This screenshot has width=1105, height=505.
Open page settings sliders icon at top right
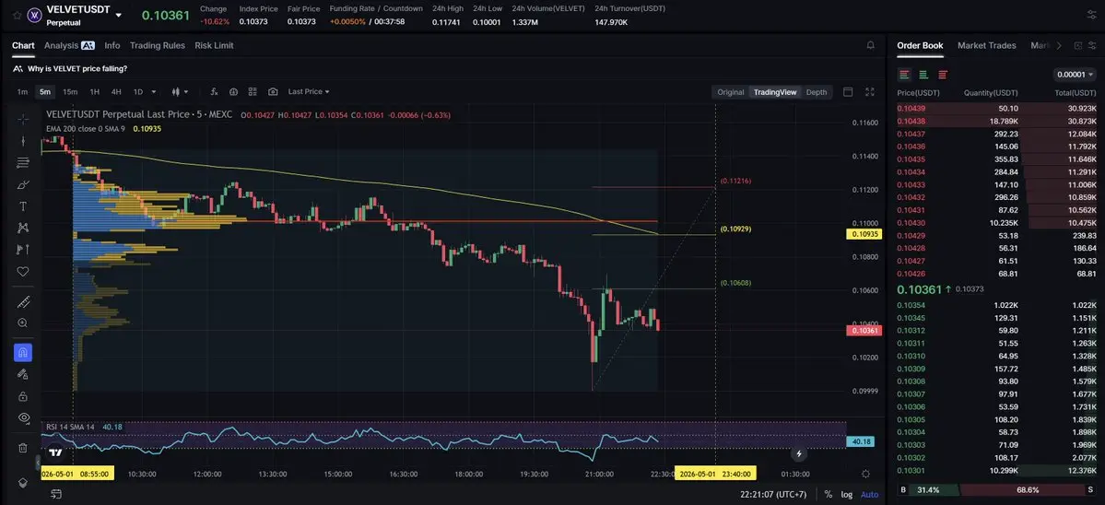[x=1091, y=15]
